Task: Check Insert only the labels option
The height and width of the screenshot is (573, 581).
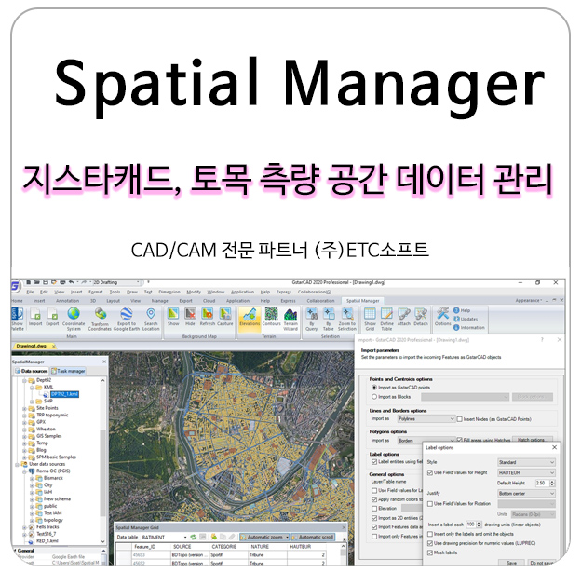Action: [x=430, y=534]
